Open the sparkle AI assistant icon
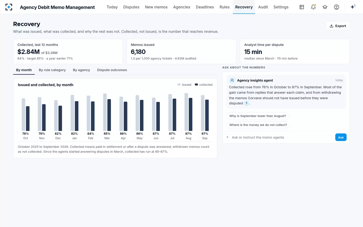The image size is (363, 227). (x=353, y=7)
